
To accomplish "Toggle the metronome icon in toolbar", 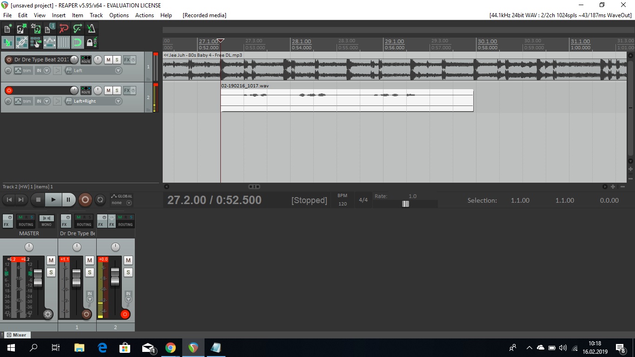I will 92,29.
